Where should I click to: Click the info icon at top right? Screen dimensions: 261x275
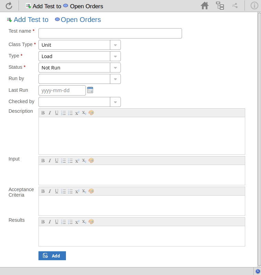[x=254, y=5]
